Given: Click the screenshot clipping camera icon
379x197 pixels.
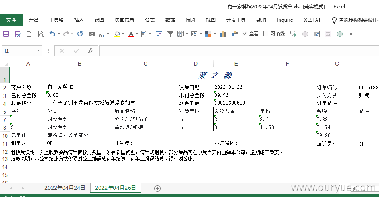Looking at the screenshot, I should click(x=102, y=34).
